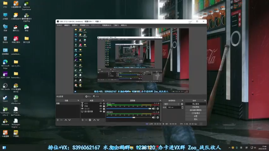Hide the 显示器采集 source via its eye icon

pos(101,111)
